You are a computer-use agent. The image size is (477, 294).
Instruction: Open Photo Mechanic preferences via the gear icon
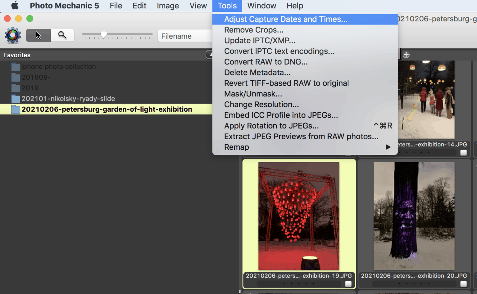tap(13, 35)
